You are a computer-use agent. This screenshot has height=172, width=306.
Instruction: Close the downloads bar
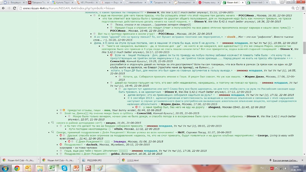coord(302,160)
